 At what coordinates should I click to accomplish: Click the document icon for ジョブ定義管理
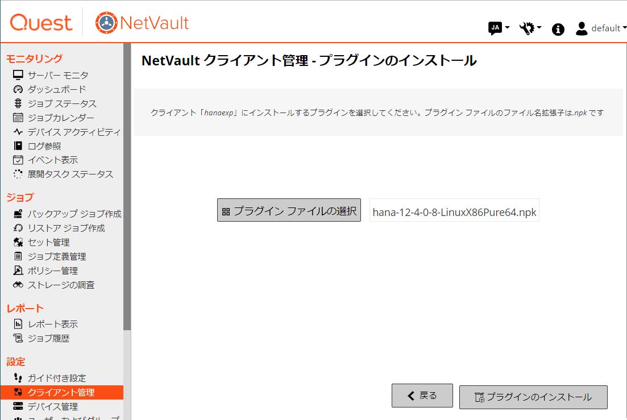(18, 256)
